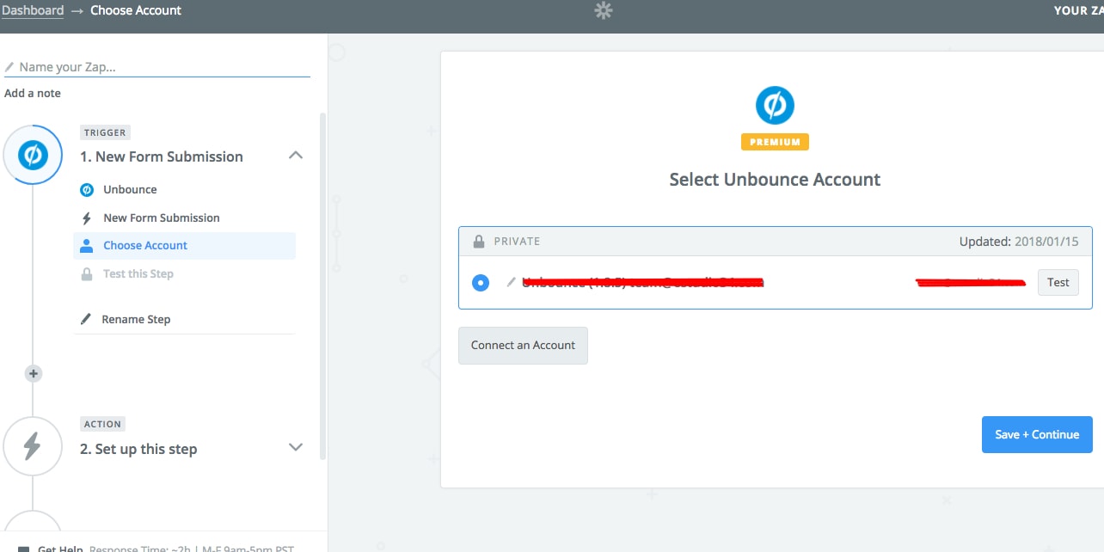This screenshot has height=552, width=1104.
Task: Click the Zapier asterisk logo in header
Action: (604, 10)
